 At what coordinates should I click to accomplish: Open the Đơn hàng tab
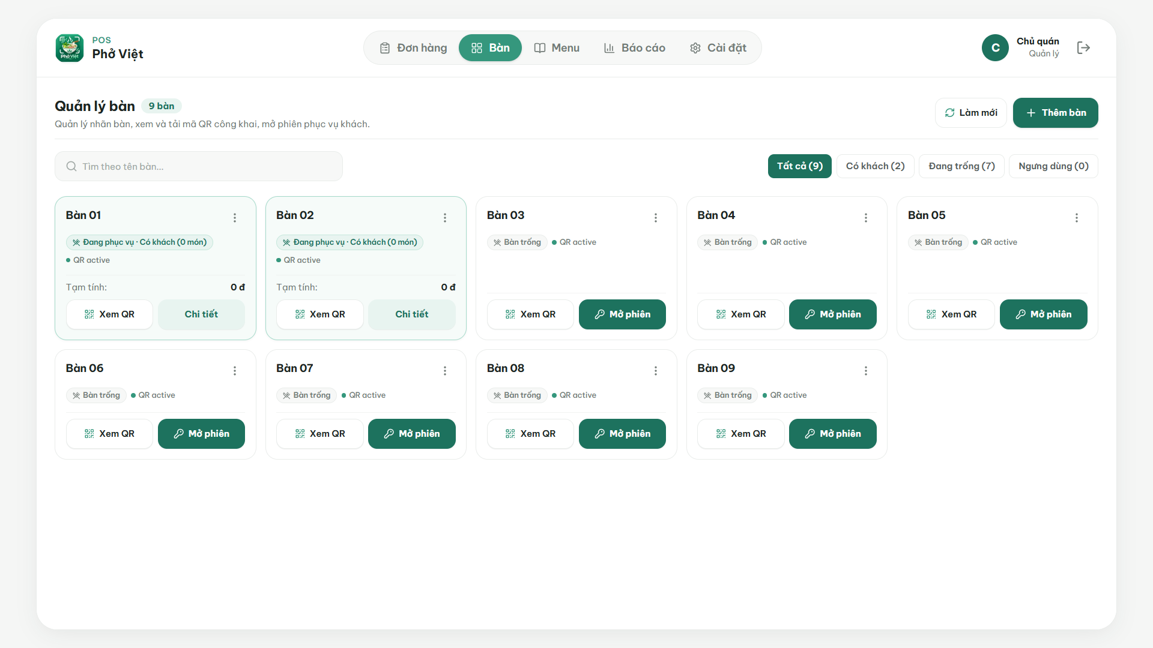[414, 48]
